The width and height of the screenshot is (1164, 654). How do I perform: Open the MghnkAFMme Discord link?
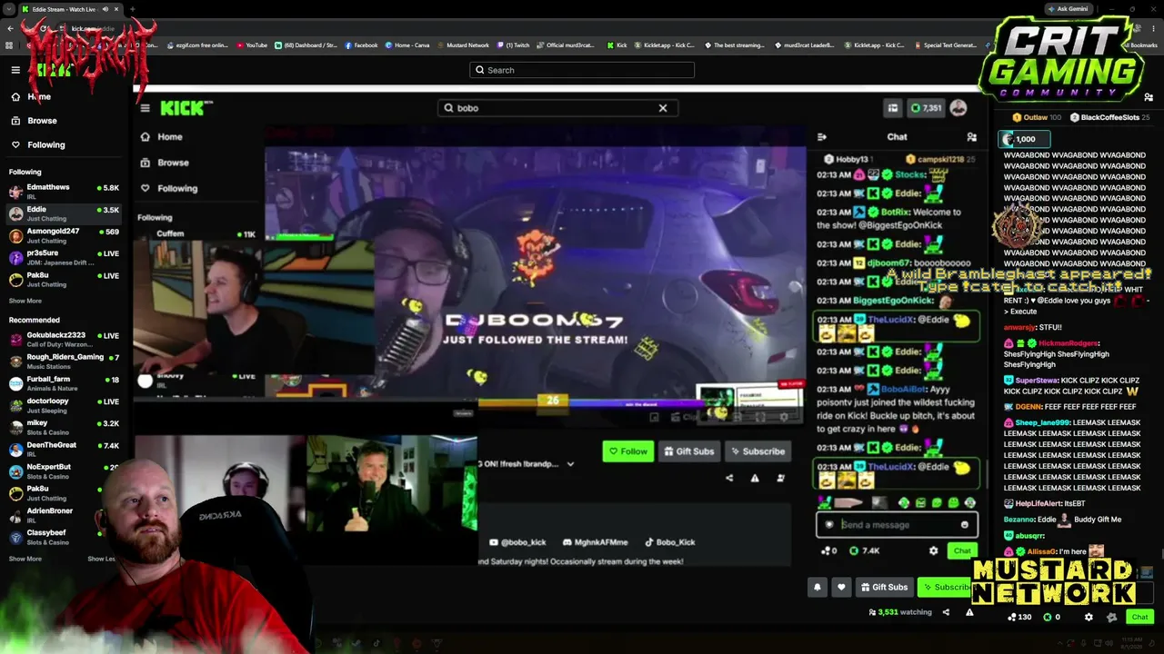(x=596, y=542)
